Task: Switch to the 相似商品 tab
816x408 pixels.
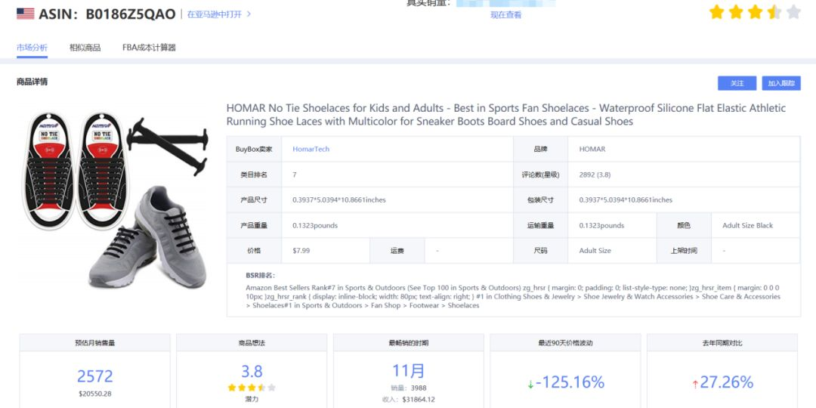Action: pyautogui.click(x=85, y=48)
